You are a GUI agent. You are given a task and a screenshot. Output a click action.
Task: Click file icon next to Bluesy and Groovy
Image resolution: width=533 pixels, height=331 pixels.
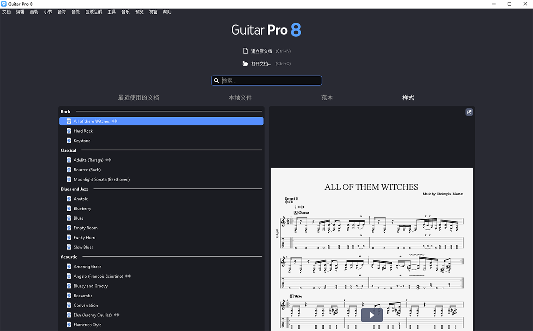click(x=69, y=286)
